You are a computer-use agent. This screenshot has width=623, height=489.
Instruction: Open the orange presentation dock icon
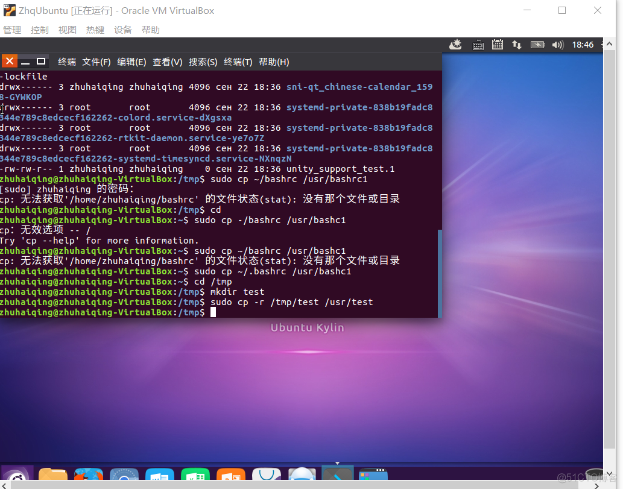(231, 475)
